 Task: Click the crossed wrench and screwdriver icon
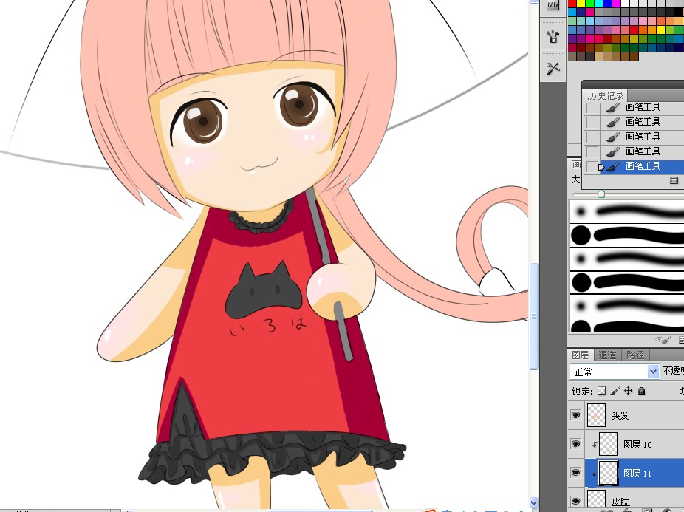pos(553,69)
